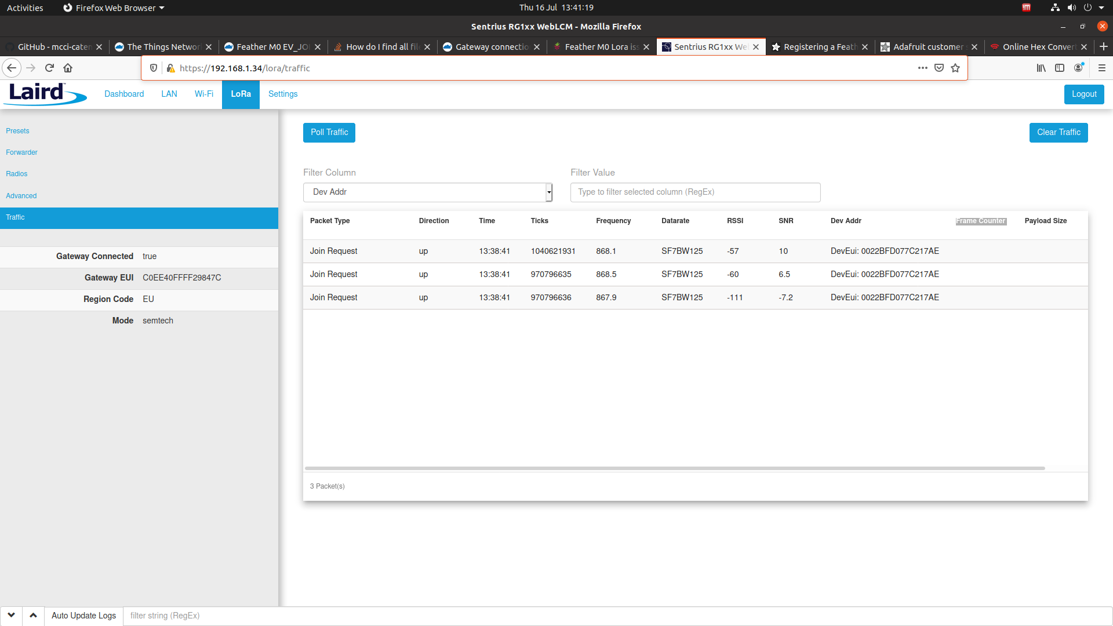The height and width of the screenshot is (626, 1113).
Task: Select the LoRa tab
Action: tap(241, 94)
